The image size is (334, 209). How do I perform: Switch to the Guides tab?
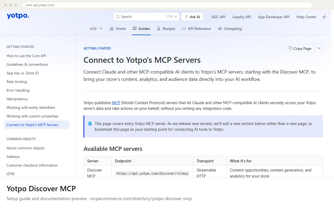click(141, 28)
